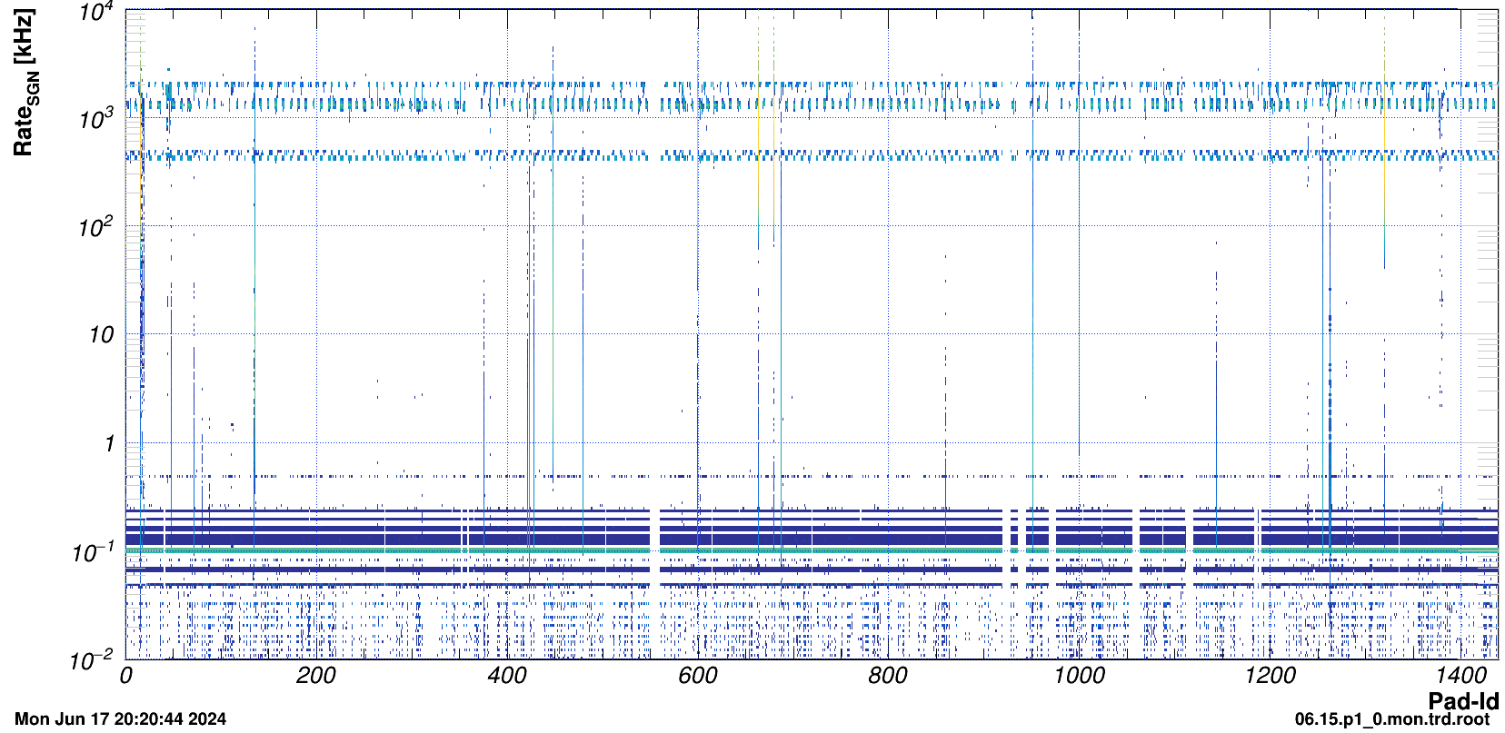Click the y-axis label 10^-1
The width and height of the screenshot is (1505, 733).
pos(93,552)
